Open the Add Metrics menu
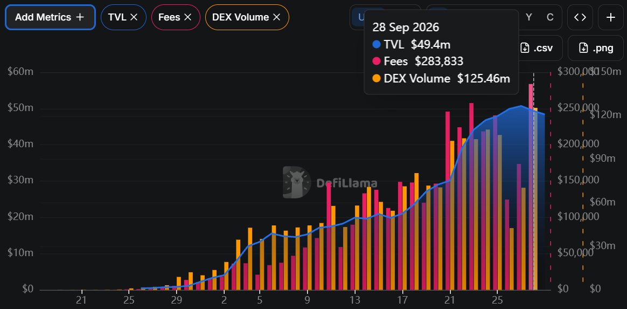627x309 pixels. pyautogui.click(x=50, y=17)
